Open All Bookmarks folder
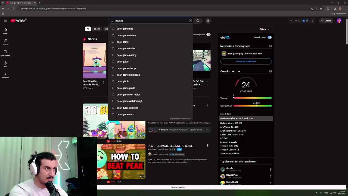 pyautogui.click(x=339, y=14)
